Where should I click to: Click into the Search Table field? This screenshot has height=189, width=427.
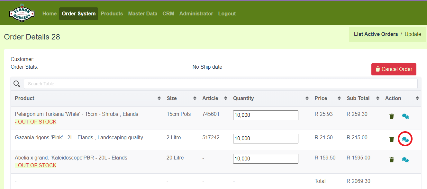pos(220,84)
